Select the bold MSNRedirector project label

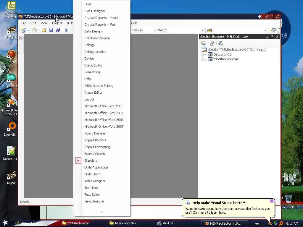pos(226,59)
